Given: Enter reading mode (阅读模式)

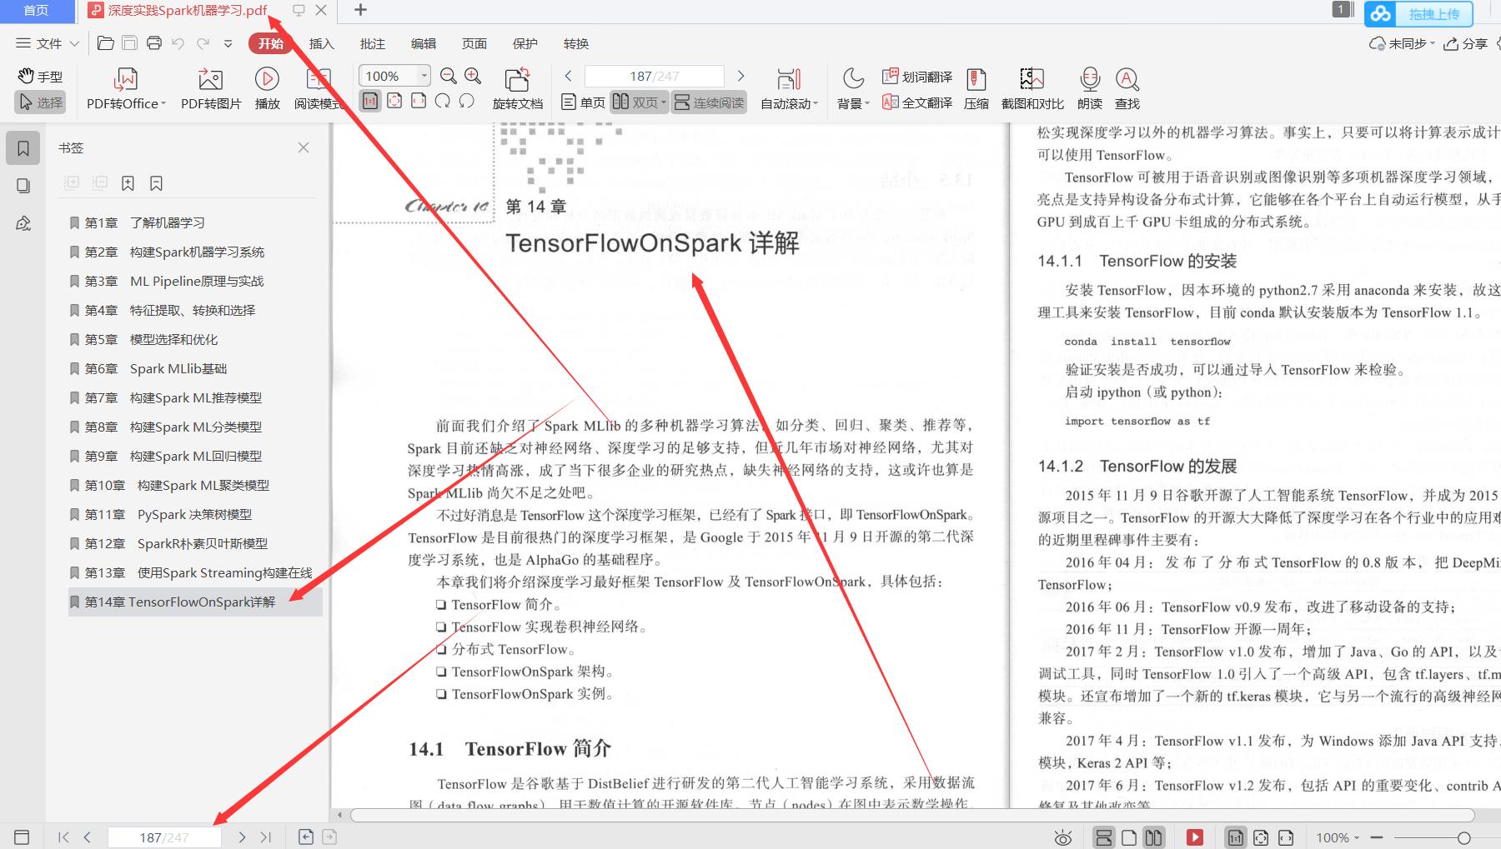Looking at the screenshot, I should tap(319, 89).
